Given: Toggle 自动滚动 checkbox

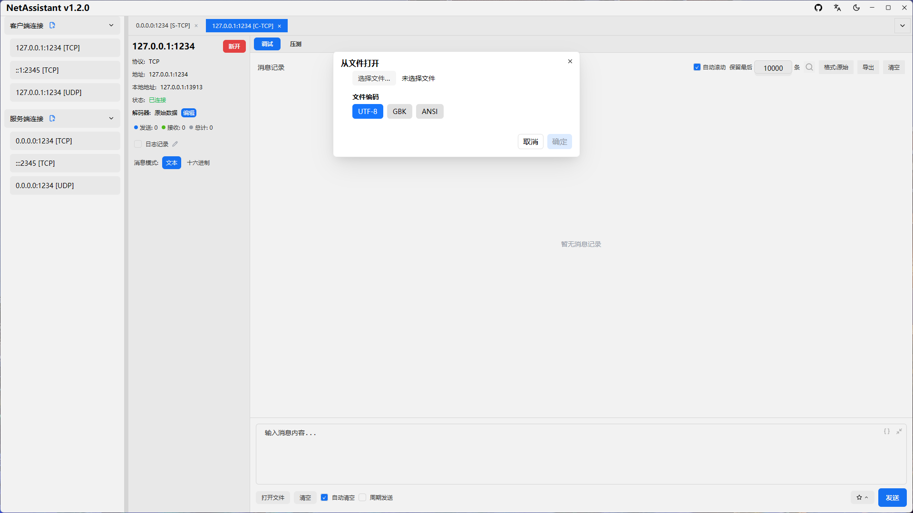Looking at the screenshot, I should tap(697, 67).
